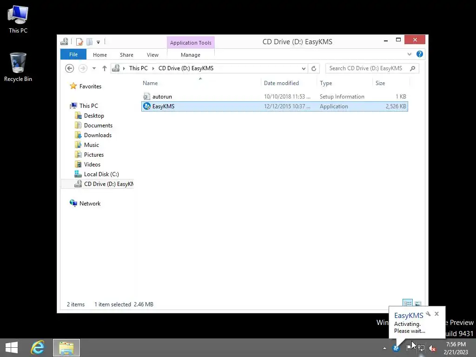Open the Recent locations dropdown arrow
Viewport: 476px width, 357px height.
[94, 68]
